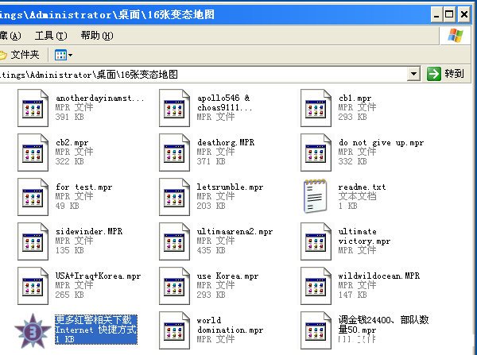Click the file name cb1.mpr
Viewport: 477px width, 355px height.
click(355, 98)
